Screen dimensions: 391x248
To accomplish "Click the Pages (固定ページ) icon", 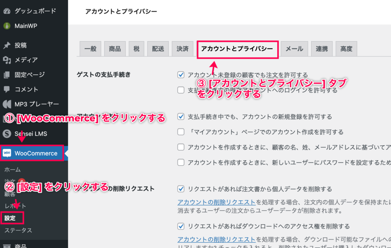I will click(x=7, y=74).
